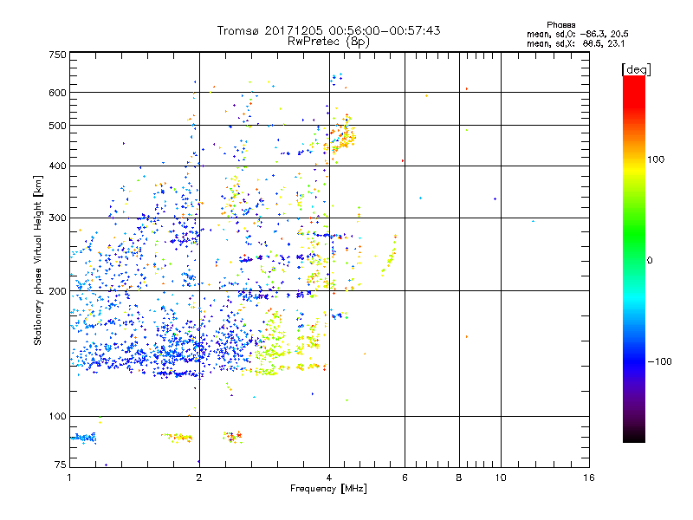Screen dimensions: 693x520
Task: Click the y-axis tick value '400'
Action: (57, 166)
